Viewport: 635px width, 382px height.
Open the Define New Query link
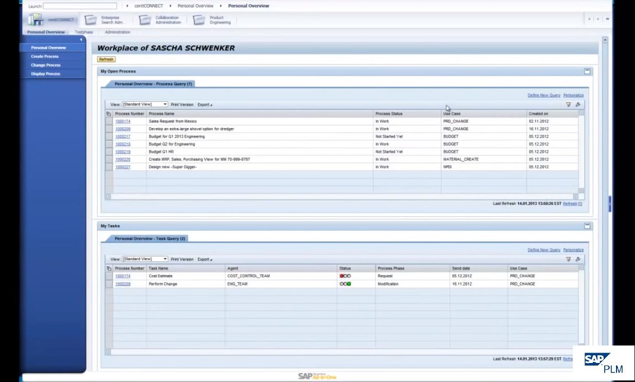pos(543,95)
